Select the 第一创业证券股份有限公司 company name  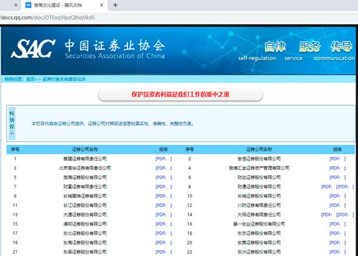click(259, 224)
